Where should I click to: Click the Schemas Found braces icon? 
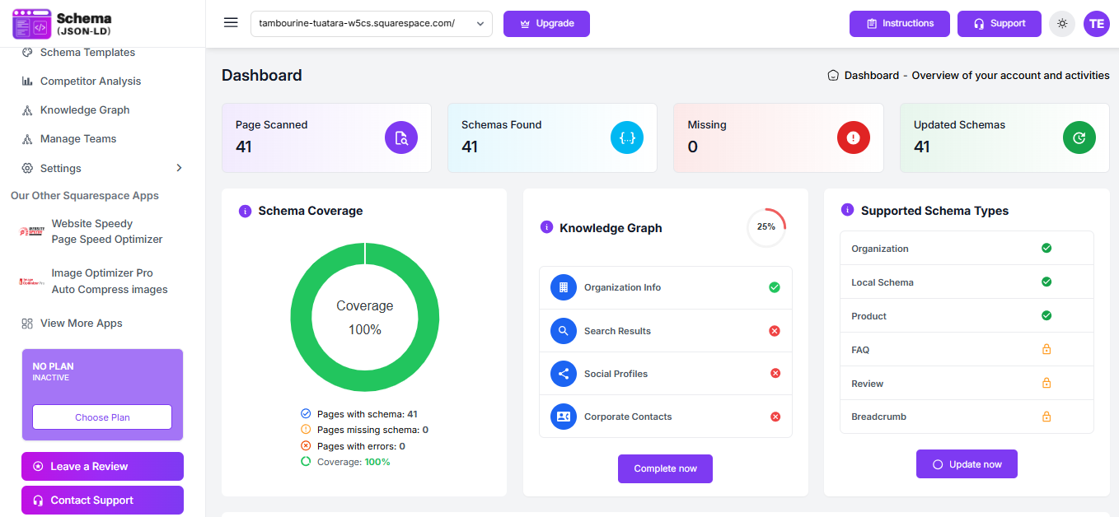tap(627, 137)
